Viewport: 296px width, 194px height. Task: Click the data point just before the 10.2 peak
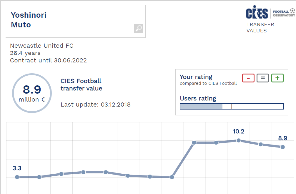[216, 142]
